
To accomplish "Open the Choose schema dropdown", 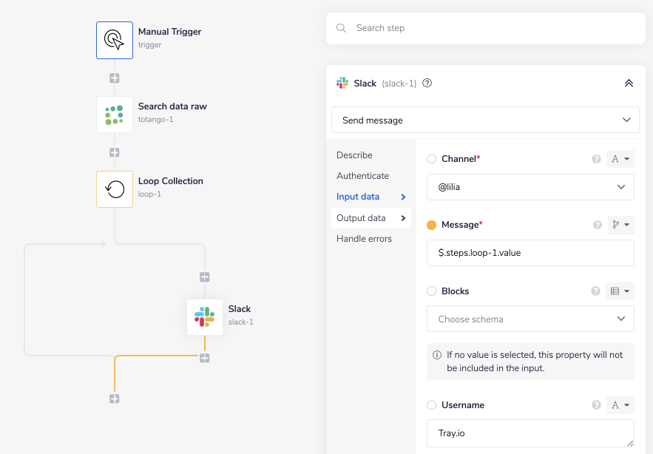I will tap(530, 319).
